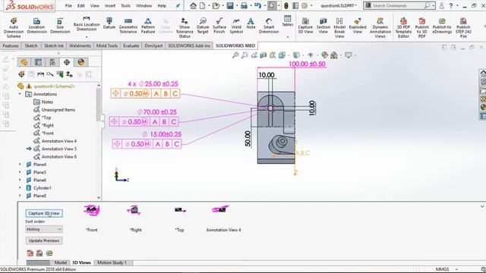This screenshot has width=486, height=273.
Task: Click Basic Location Dimension tool
Action: pyautogui.click(x=87, y=24)
